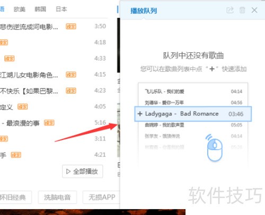Open the 洗脑电音 tag
The width and height of the screenshot is (265, 215).
tap(57, 197)
